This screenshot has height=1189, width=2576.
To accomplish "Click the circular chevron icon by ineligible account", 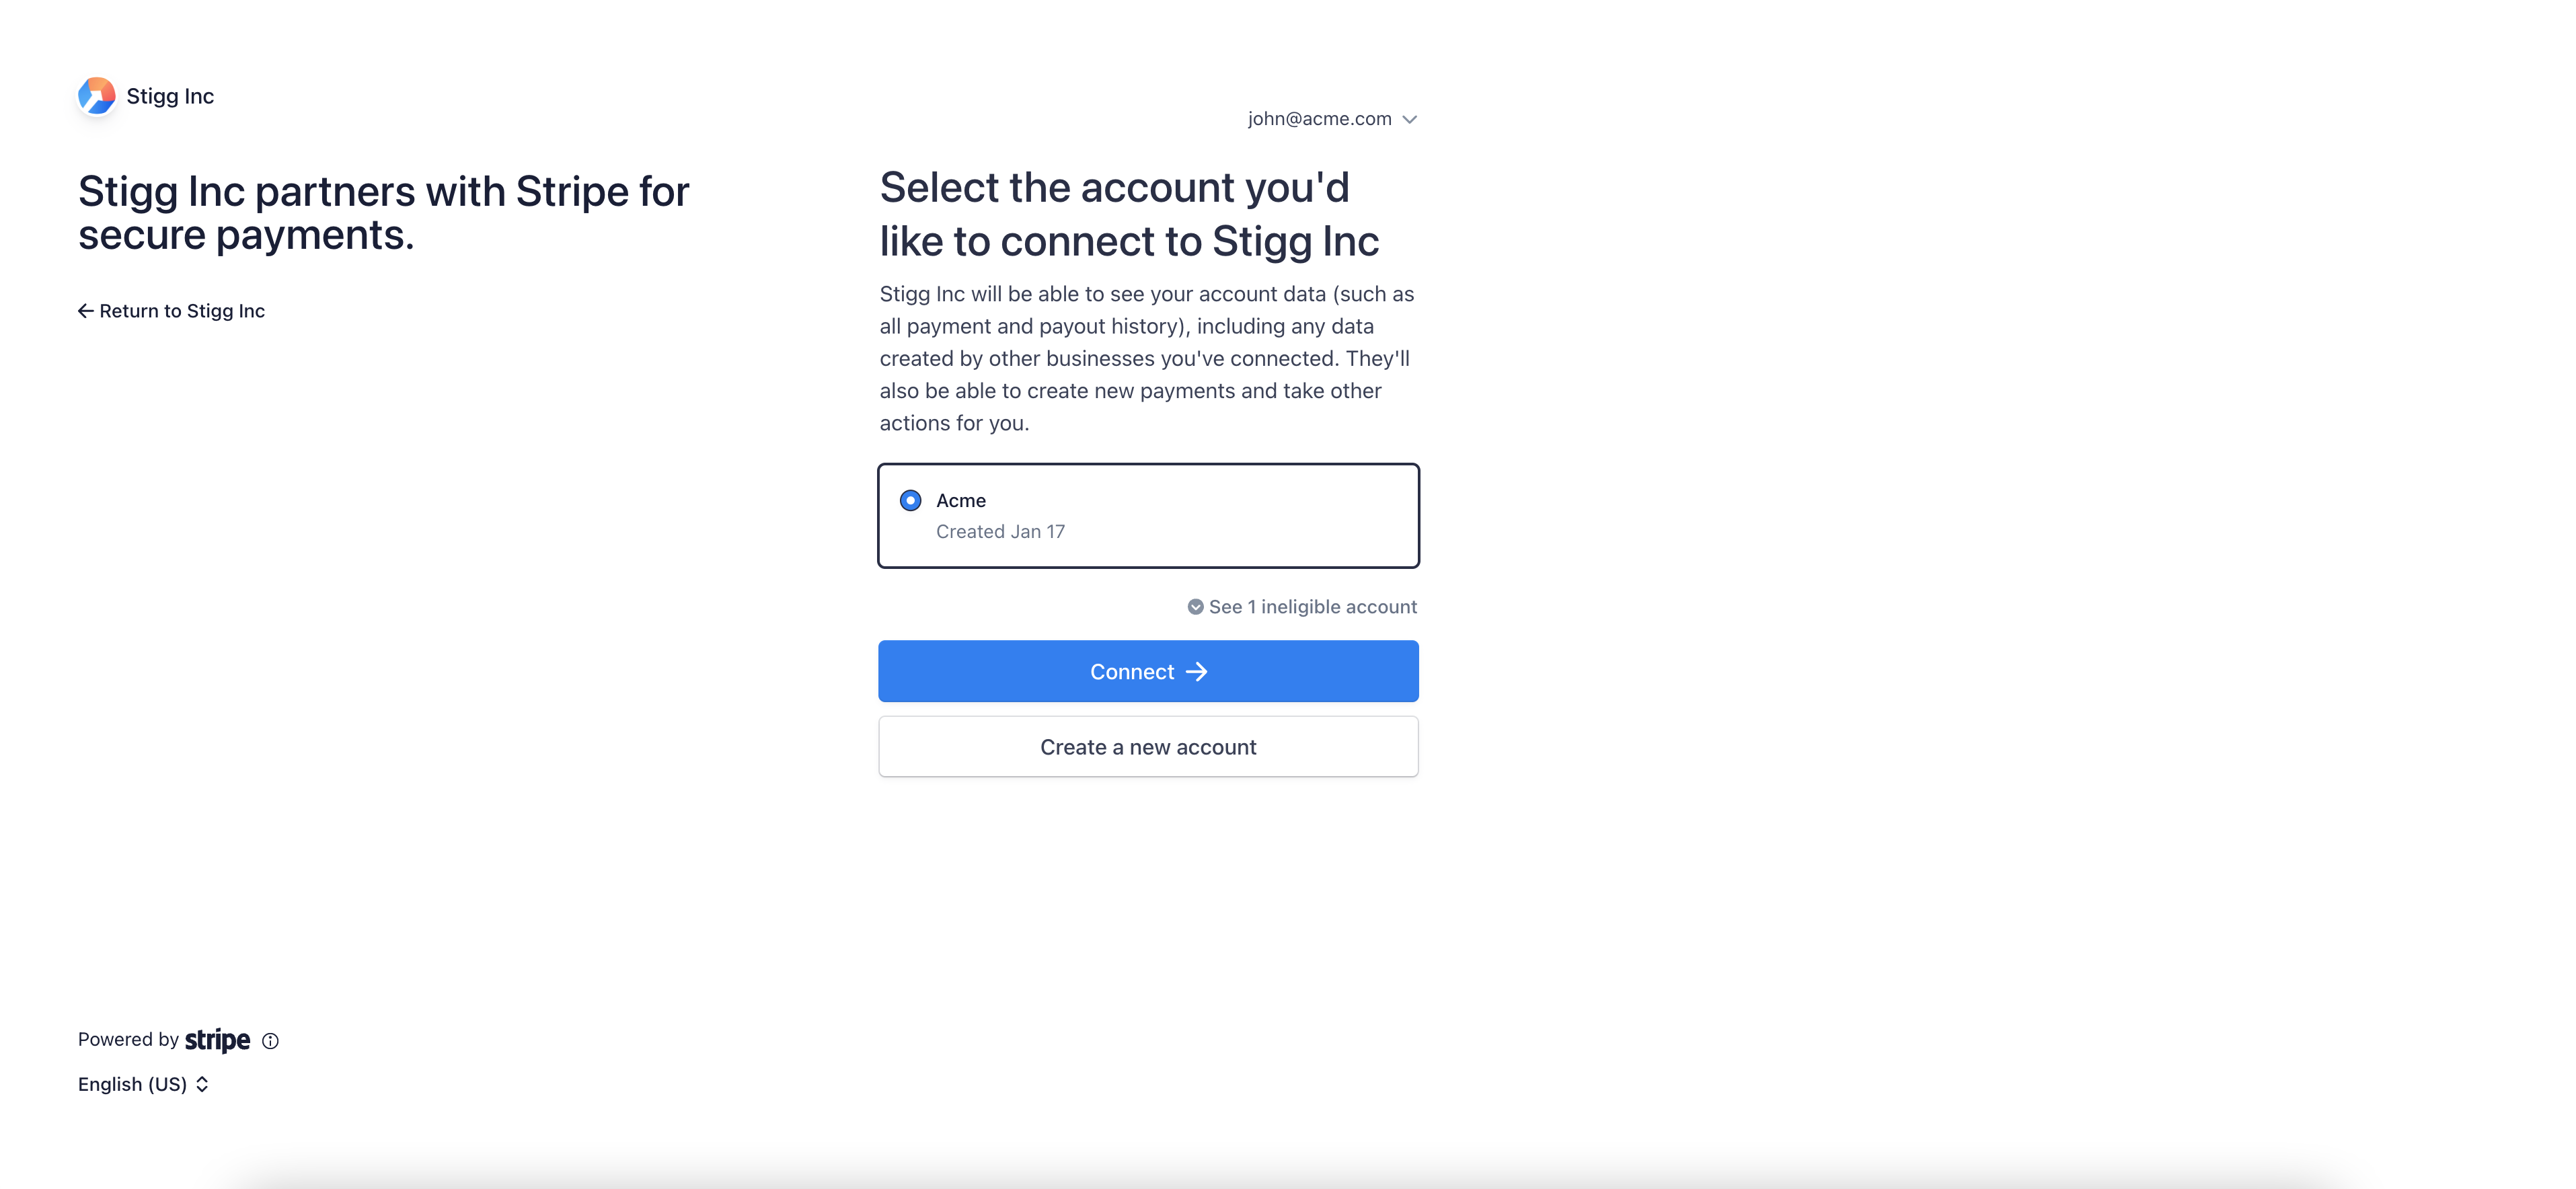I will tap(1195, 607).
